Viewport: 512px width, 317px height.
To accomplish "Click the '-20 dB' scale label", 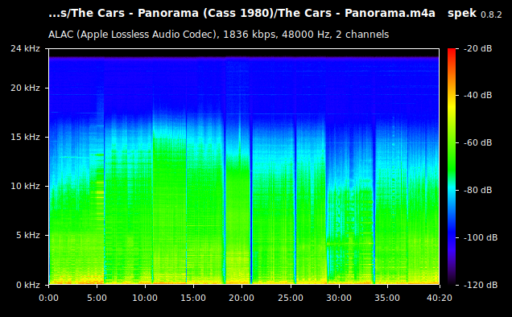I will [x=477, y=48].
